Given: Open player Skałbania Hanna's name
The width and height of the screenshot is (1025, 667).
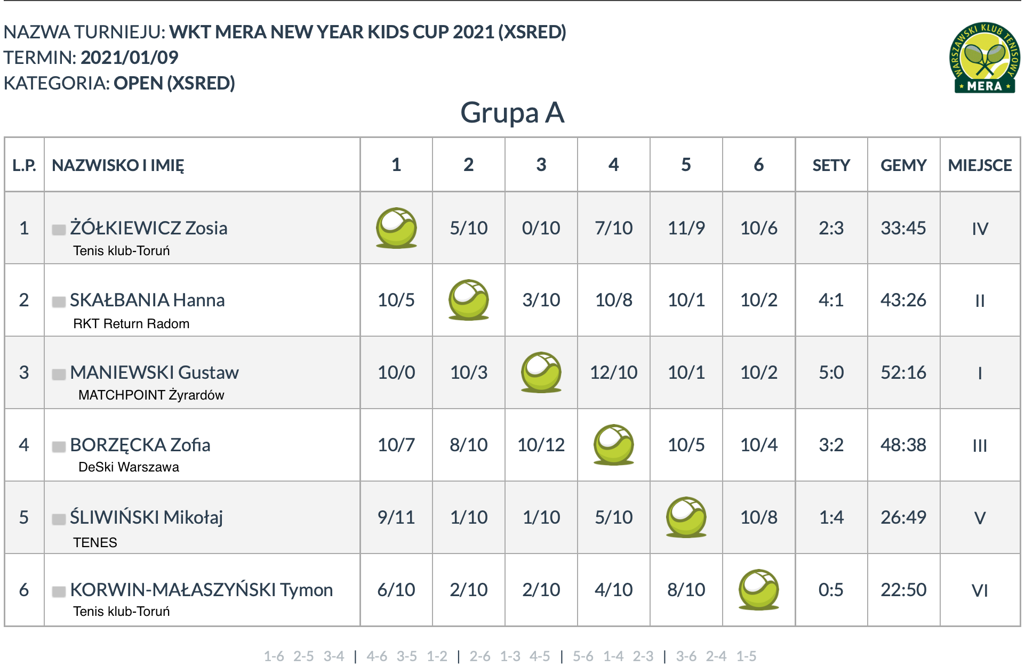Looking at the screenshot, I should click(147, 300).
